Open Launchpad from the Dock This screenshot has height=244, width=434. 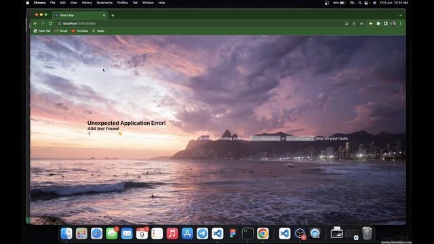[81, 233]
